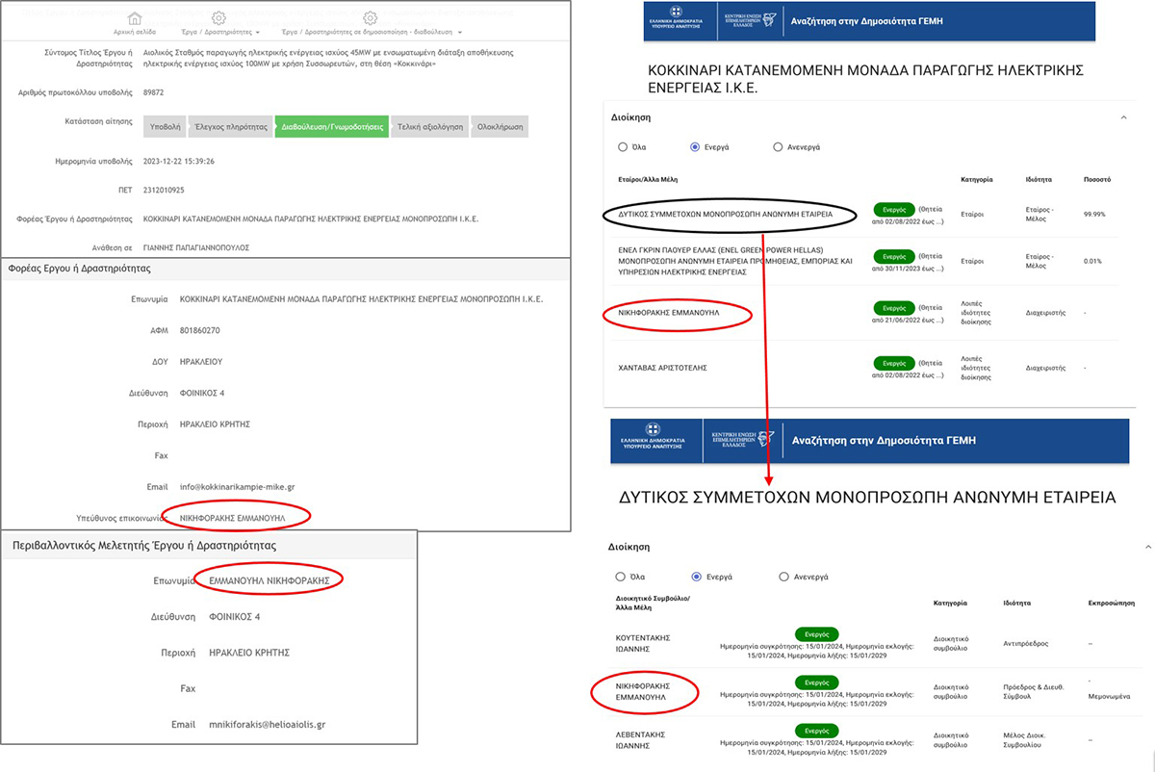
Task: Select the Ανενεργά radio button on the ΔΥΤΙΚΟΣ ΣΥΜΜΕΤΟΧΩΝ page
Action: click(x=783, y=577)
